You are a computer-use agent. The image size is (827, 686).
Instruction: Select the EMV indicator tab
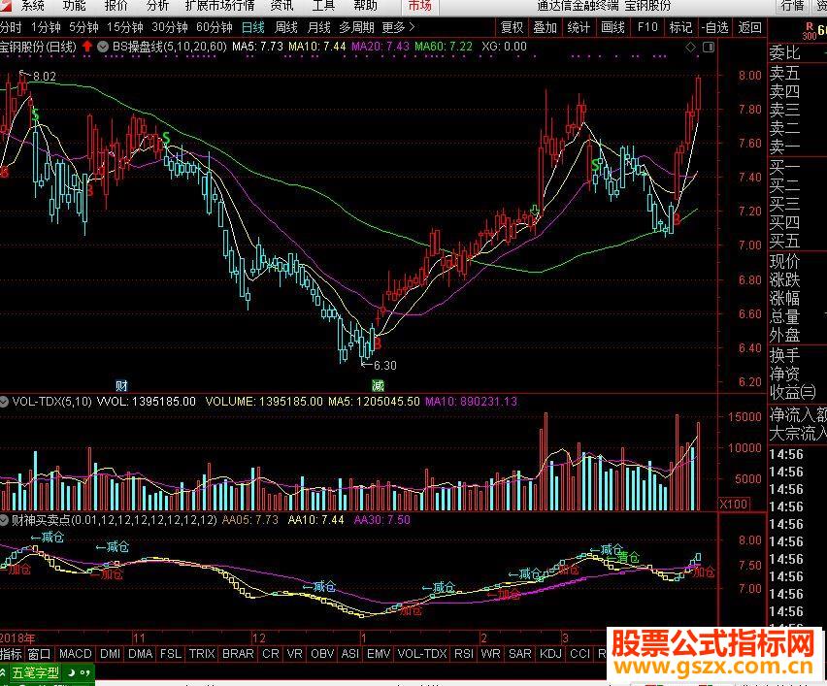(379, 654)
